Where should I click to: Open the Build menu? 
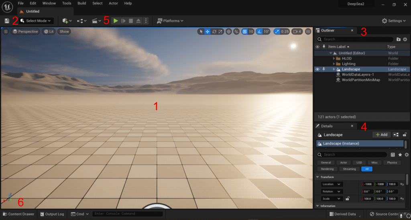click(x=81, y=3)
